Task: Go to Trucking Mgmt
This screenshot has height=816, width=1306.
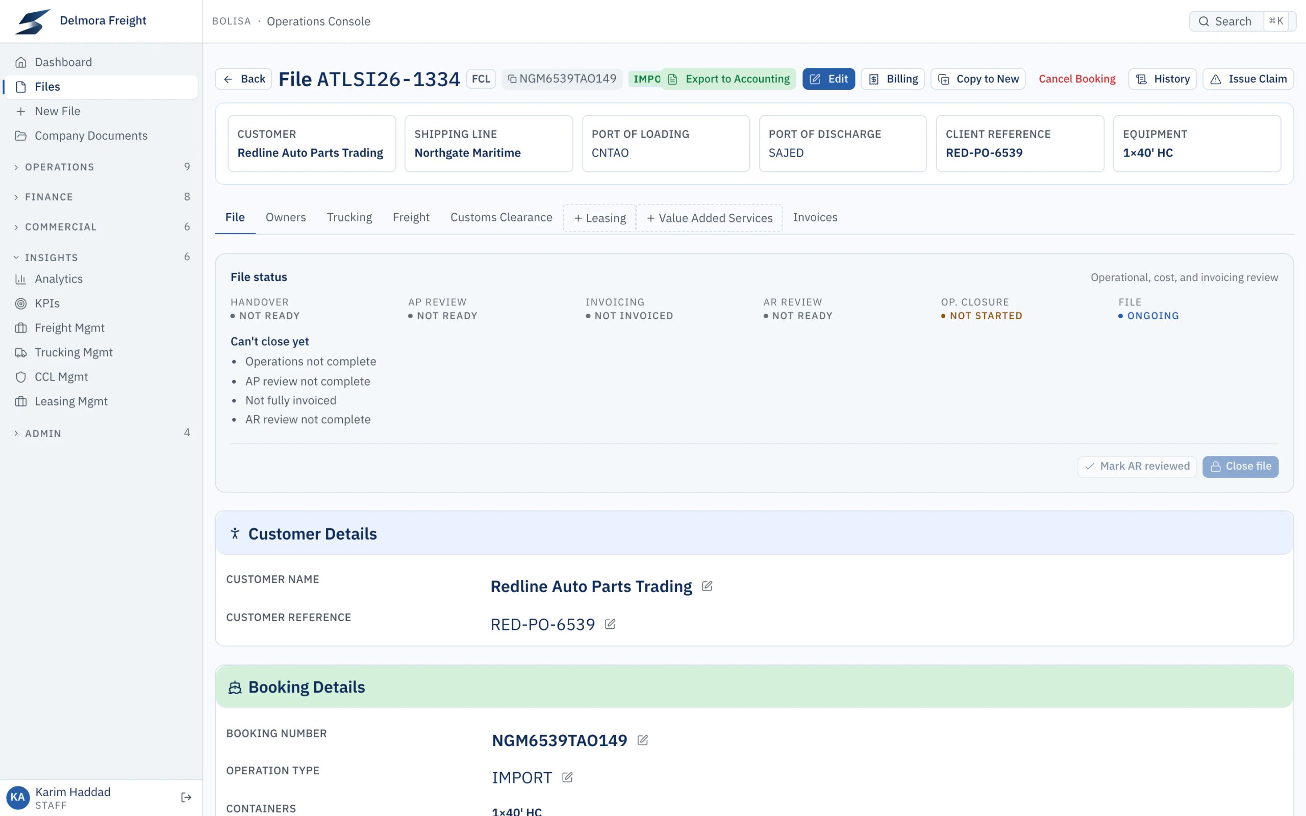Action: tap(101, 352)
